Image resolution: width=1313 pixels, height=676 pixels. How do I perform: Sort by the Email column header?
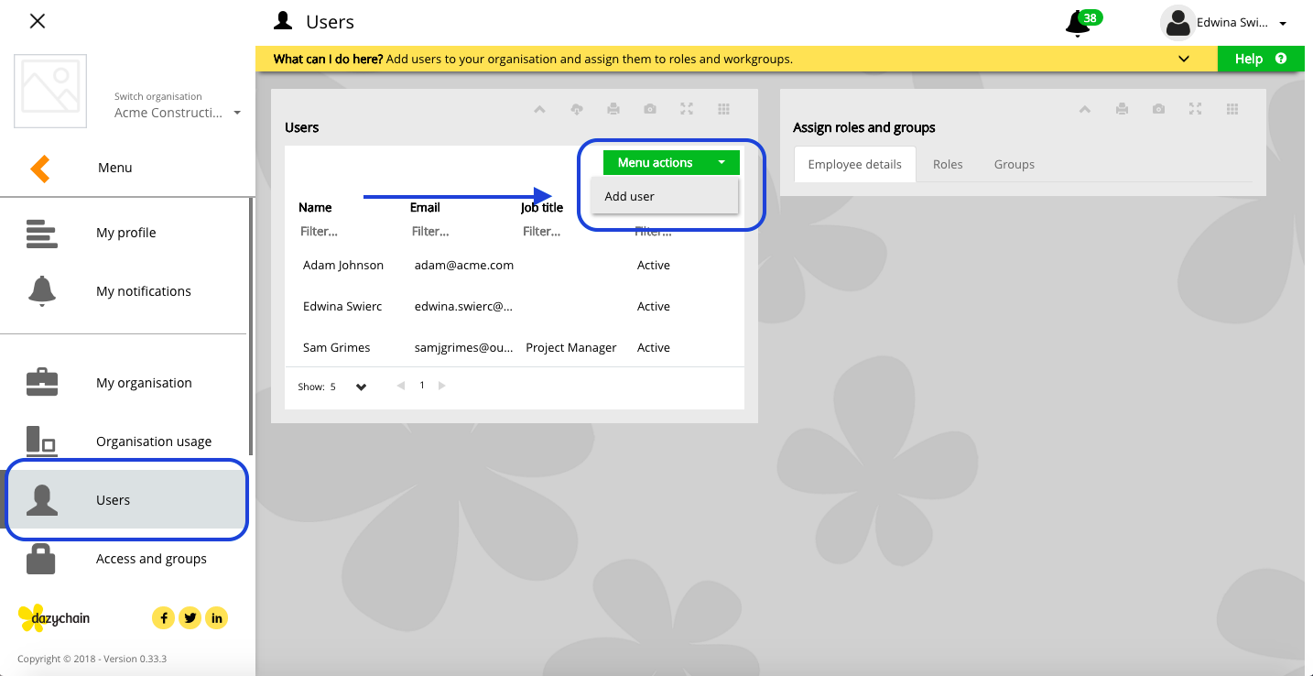[x=425, y=207]
